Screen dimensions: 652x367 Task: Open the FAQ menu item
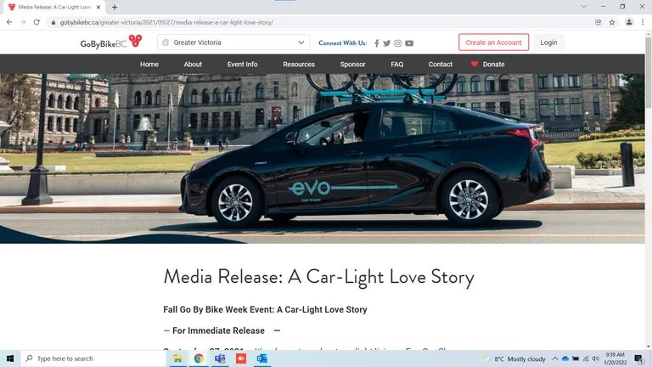397,64
